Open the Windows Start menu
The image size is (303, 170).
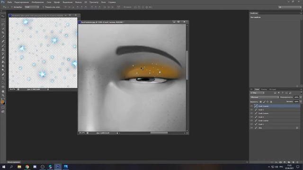(x=3, y=167)
